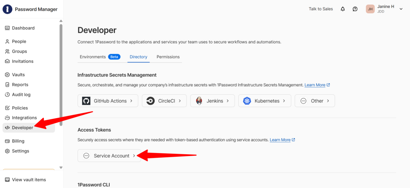Click the Beta badge on Environments
Viewport: 410px width, 188px height.
[x=114, y=57]
